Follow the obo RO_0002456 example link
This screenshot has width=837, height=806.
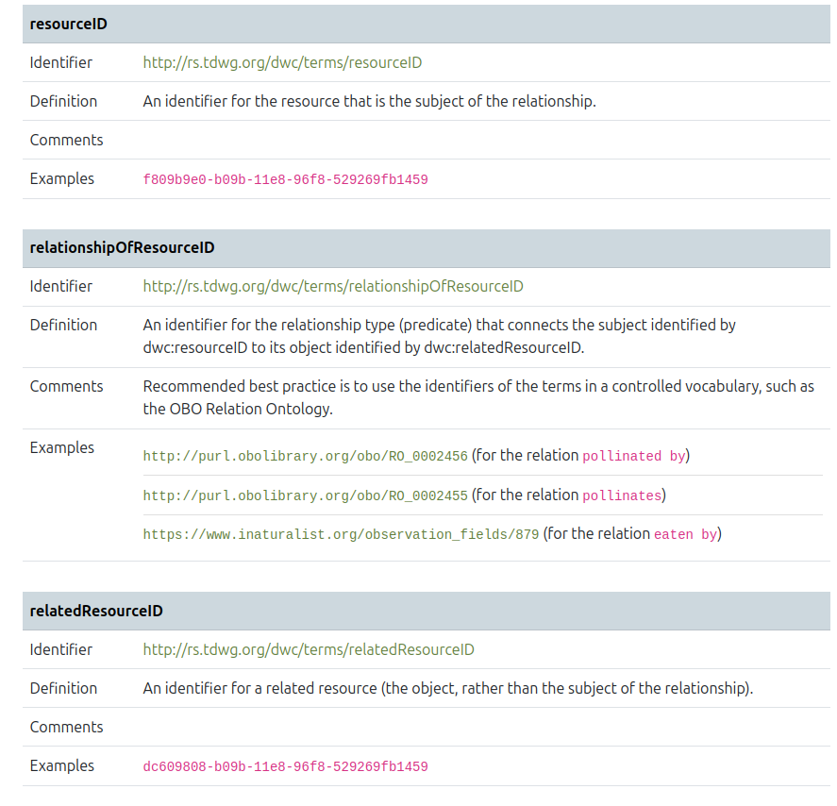pos(305,457)
